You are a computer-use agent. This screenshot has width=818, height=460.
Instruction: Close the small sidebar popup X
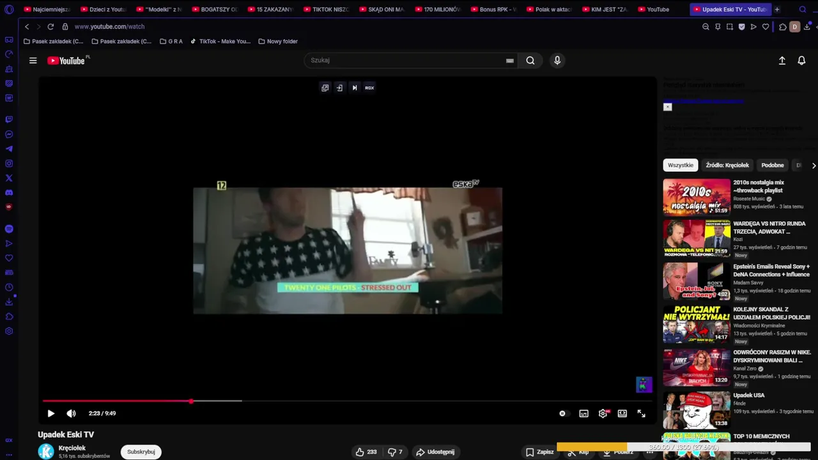[667, 107]
